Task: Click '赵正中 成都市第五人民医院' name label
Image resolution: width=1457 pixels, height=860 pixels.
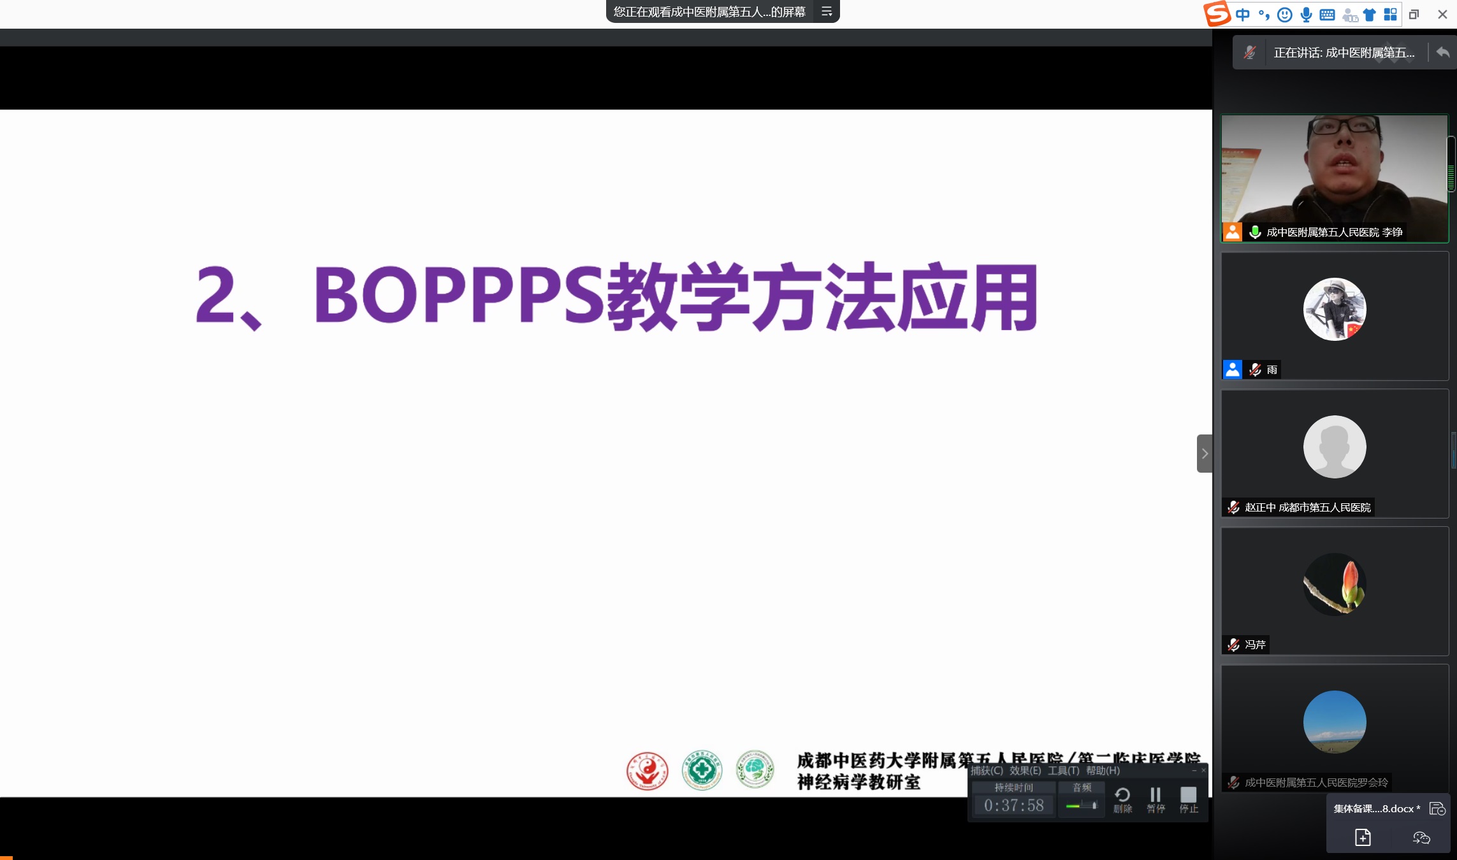Action: [1308, 507]
